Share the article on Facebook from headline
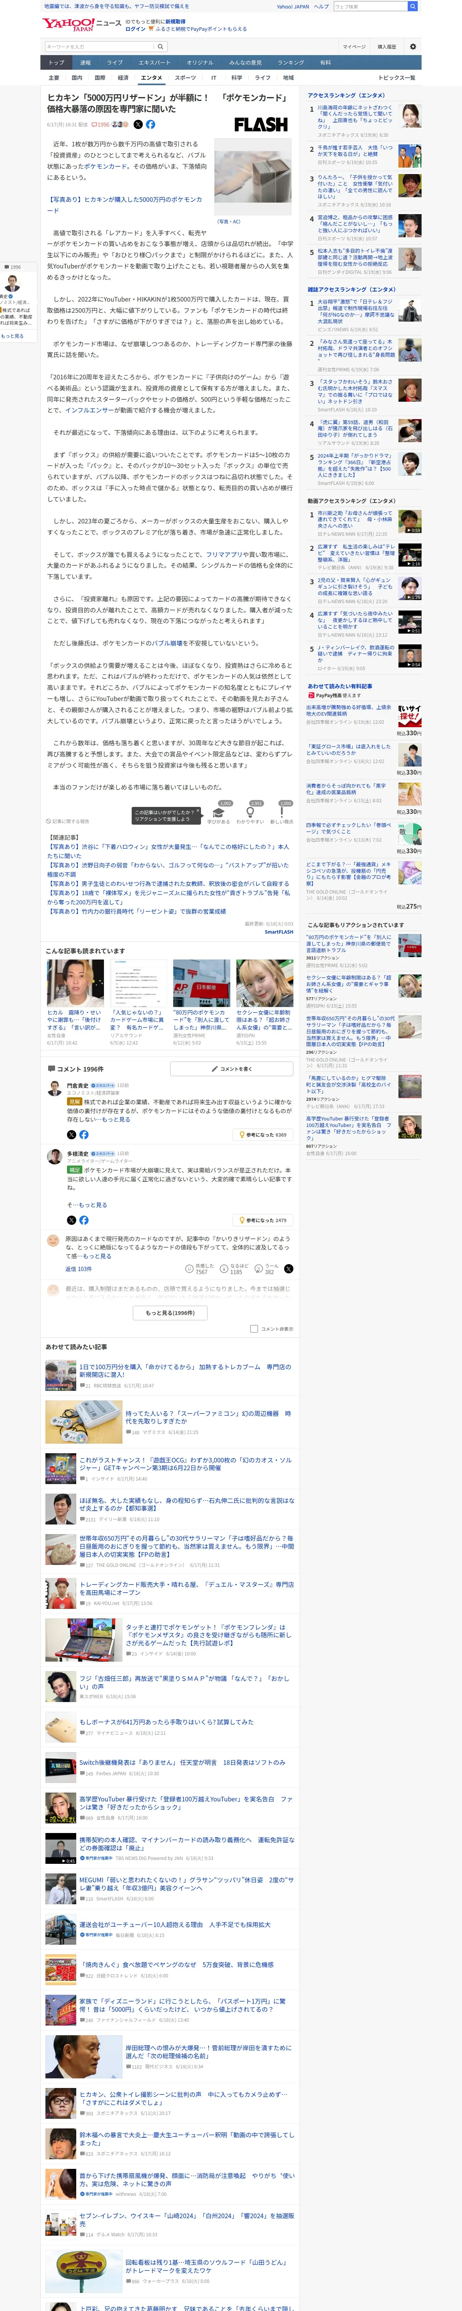The width and height of the screenshot is (462, 2311). click(x=150, y=125)
